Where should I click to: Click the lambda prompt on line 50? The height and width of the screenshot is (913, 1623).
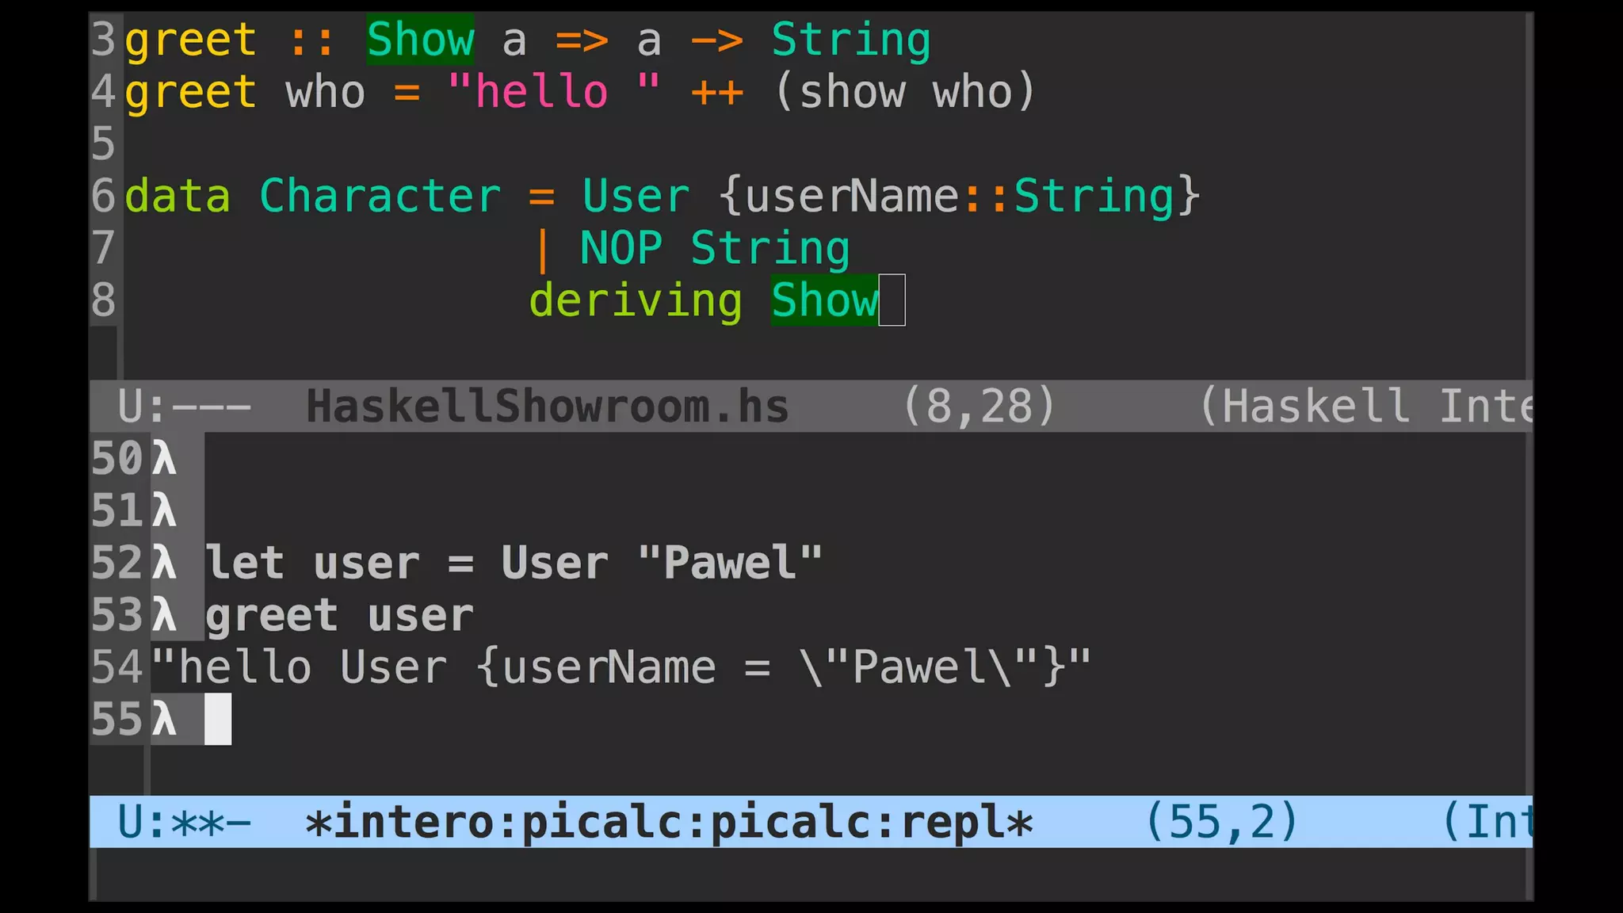pos(164,459)
